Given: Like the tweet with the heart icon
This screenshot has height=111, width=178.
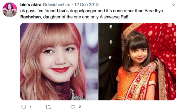Looking at the screenshot, I should click(73, 107).
